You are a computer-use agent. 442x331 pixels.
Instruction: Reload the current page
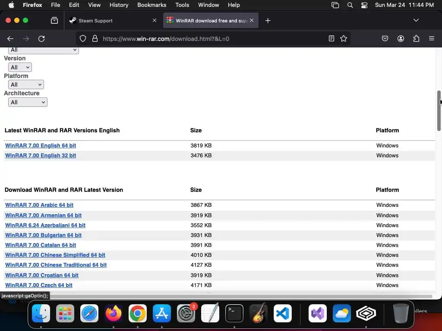tap(41, 38)
